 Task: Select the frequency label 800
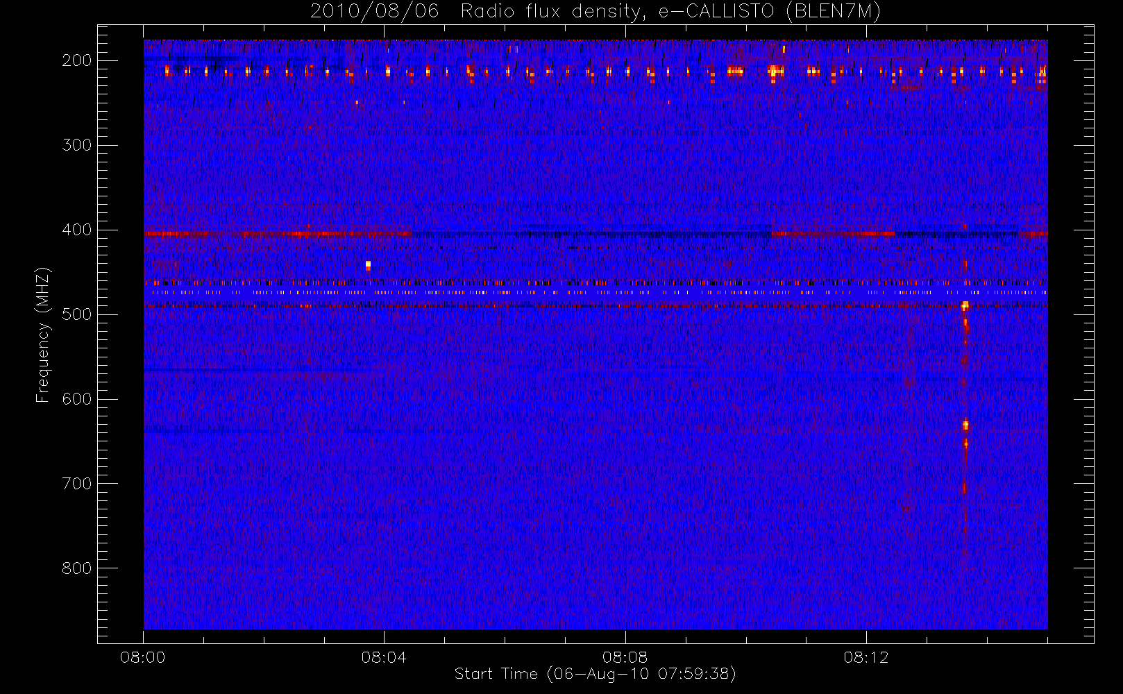pyautogui.click(x=76, y=568)
